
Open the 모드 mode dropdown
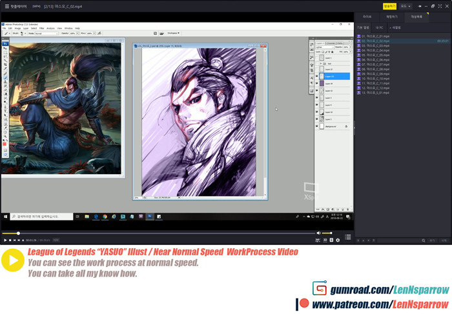[406, 6]
